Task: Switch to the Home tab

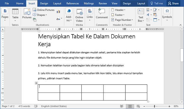Action: coord(20,4)
